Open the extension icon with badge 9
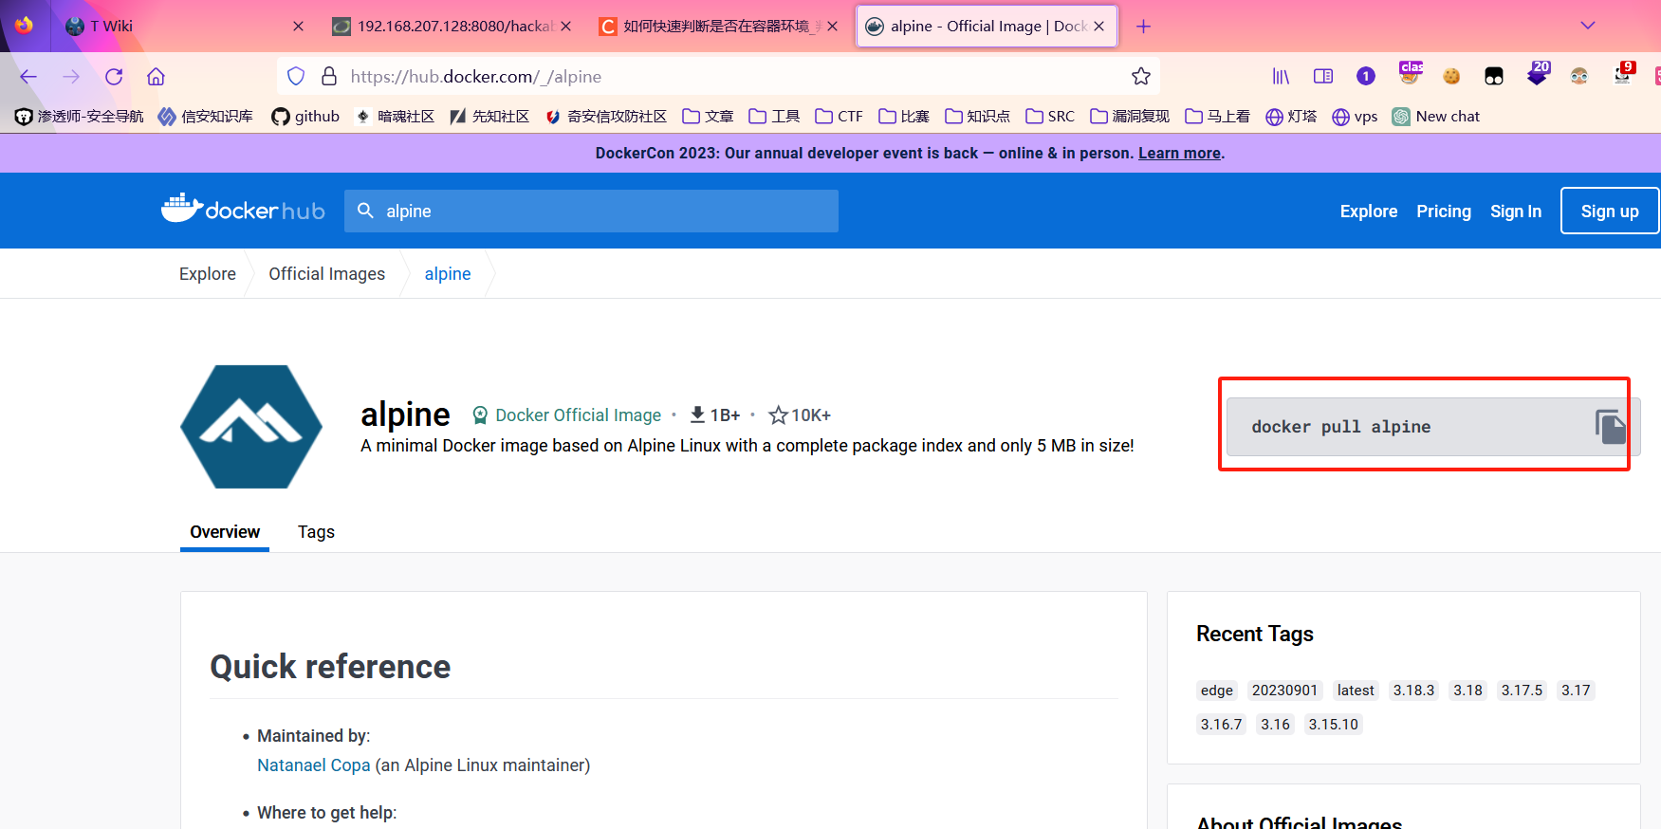This screenshot has height=829, width=1661. [x=1624, y=74]
